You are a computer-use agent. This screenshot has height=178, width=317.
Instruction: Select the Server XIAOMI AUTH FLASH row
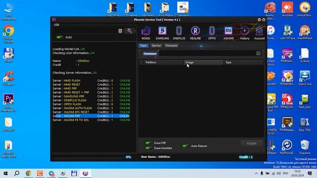(92, 108)
